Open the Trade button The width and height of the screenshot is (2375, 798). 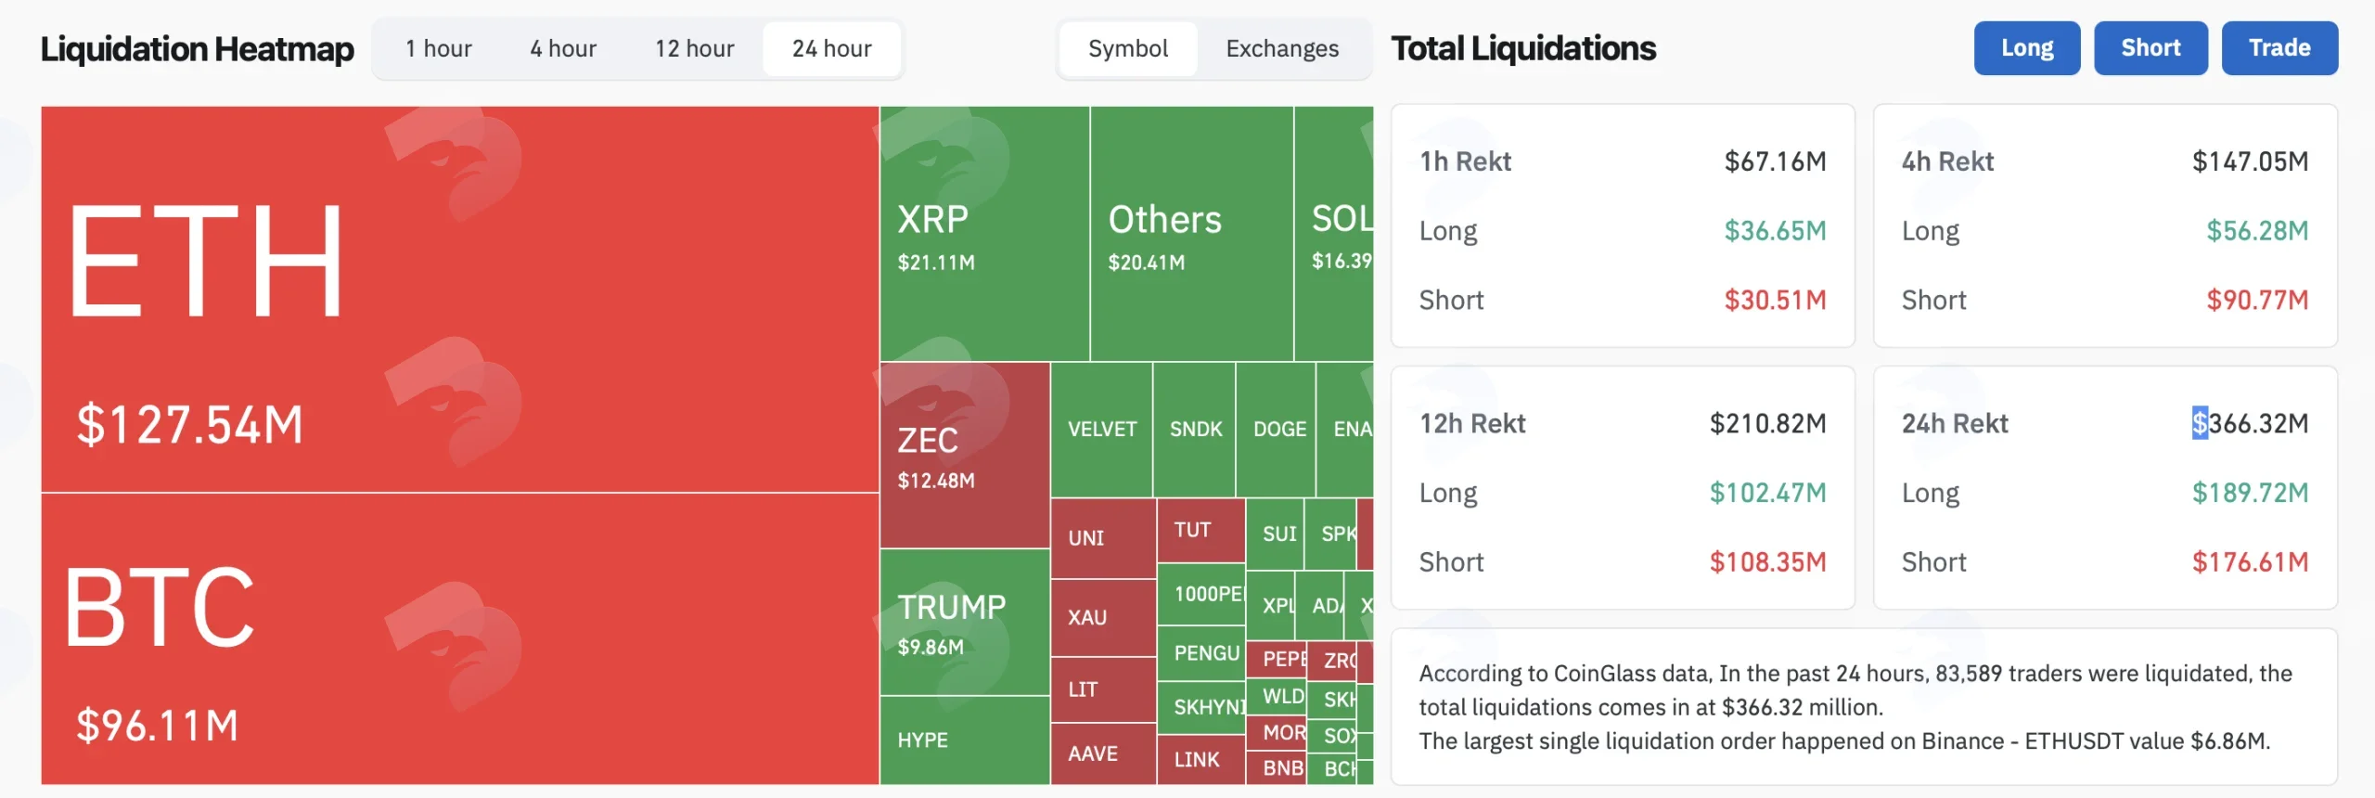(2279, 48)
